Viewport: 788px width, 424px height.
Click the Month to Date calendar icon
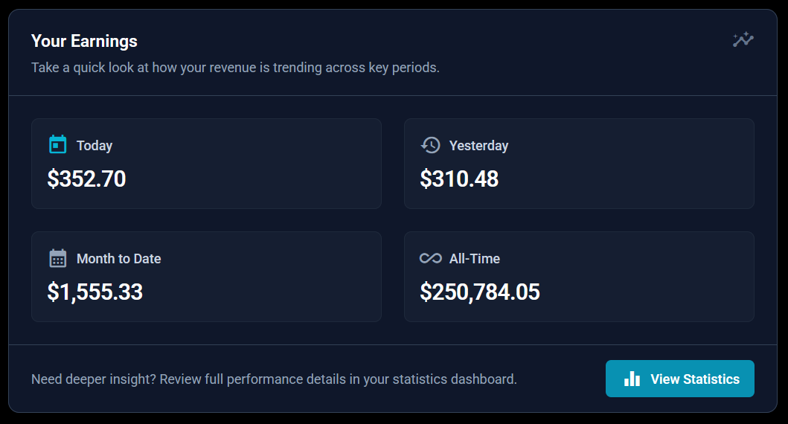coord(57,258)
